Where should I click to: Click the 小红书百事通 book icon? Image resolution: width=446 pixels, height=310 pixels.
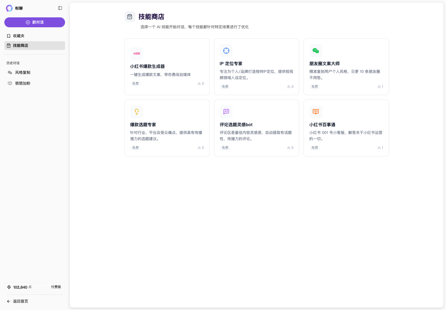tap(316, 112)
